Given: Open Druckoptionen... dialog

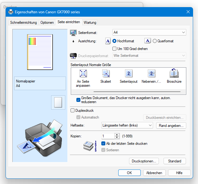Looking at the screenshot, I should [144, 161].
